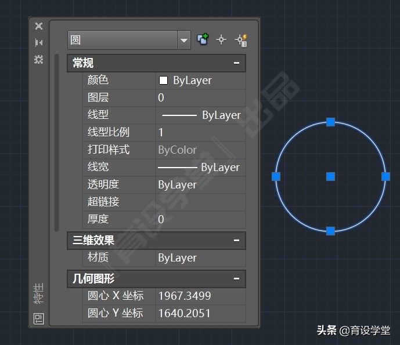Click the circle's bottom quadrant grip
The image size is (400, 345).
click(x=330, y=231)
